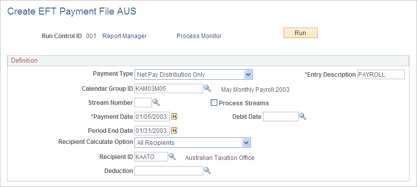Click the Definition group header
This screenshot has height=187, width=417.
pyautogui.click(x=208, y=61)
